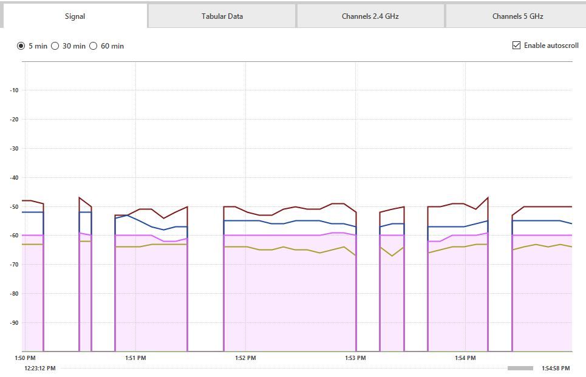Choose the 30 min radio option
586x377 pixels.
pos(55,46)
